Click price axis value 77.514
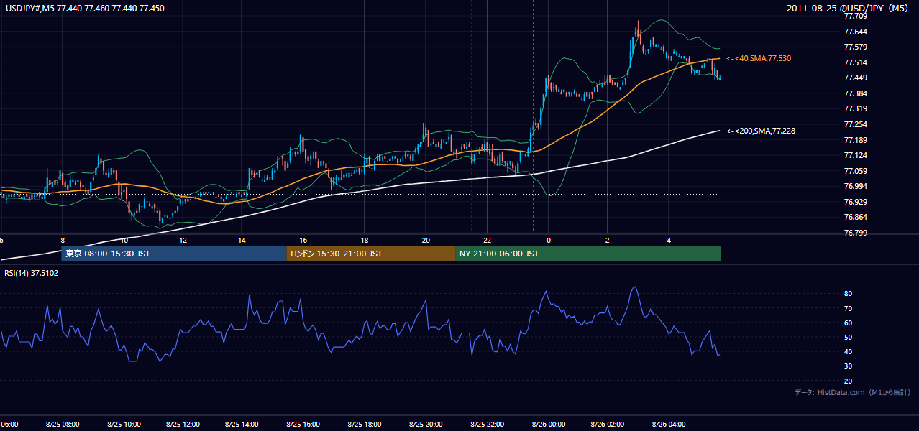Image resolution: width=919 pixels, height=431 pixels. tap(854, 62)
